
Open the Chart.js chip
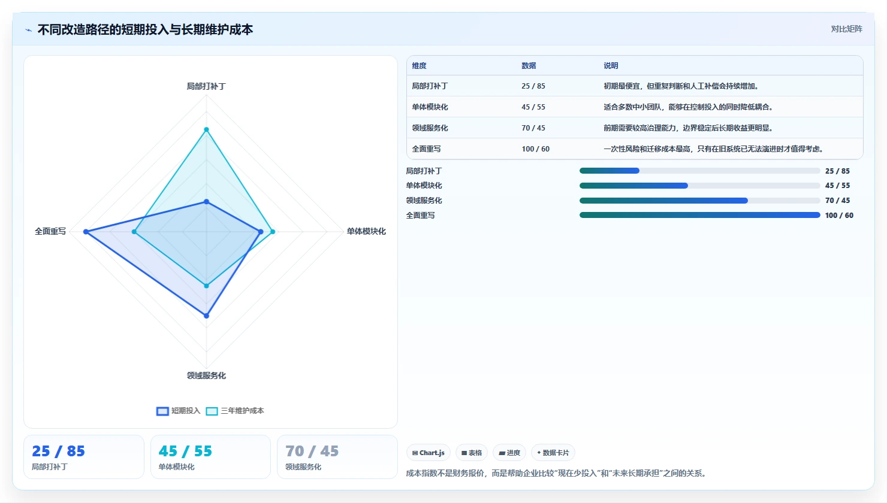[429, 453]
